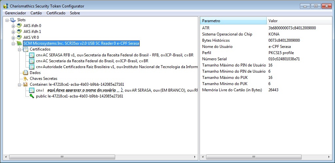Select the Chaves Secretas node

pyautogui.click(x=44, y=79)
